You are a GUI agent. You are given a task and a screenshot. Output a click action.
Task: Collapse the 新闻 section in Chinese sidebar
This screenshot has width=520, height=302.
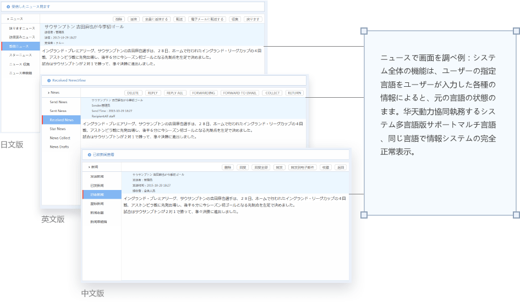(89, 166)
